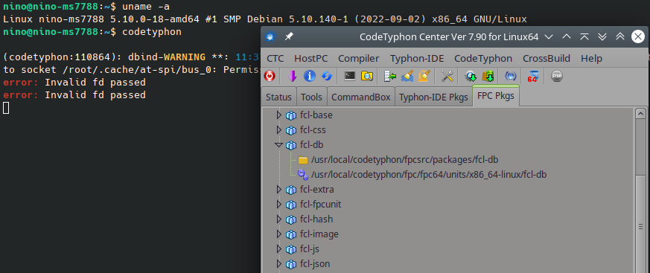Image resolution: width=650 pixels, height=273 pixels.
Task: Click the typhoon 64 toolbar icon
Action: (x=532, y=76)
